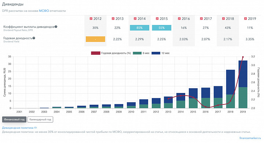
Task: Open the 2019 PDF report icon
Action: 245,19
